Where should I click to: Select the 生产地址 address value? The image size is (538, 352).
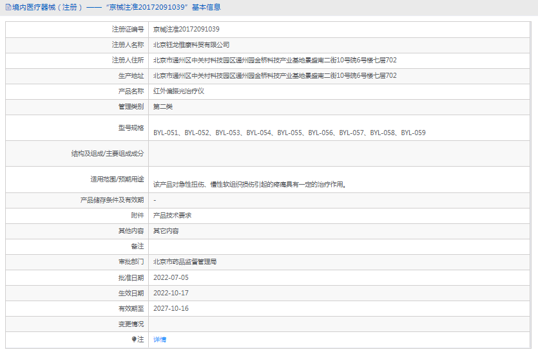275,75
